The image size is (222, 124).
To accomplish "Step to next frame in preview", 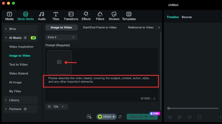I will pos(180,117).
